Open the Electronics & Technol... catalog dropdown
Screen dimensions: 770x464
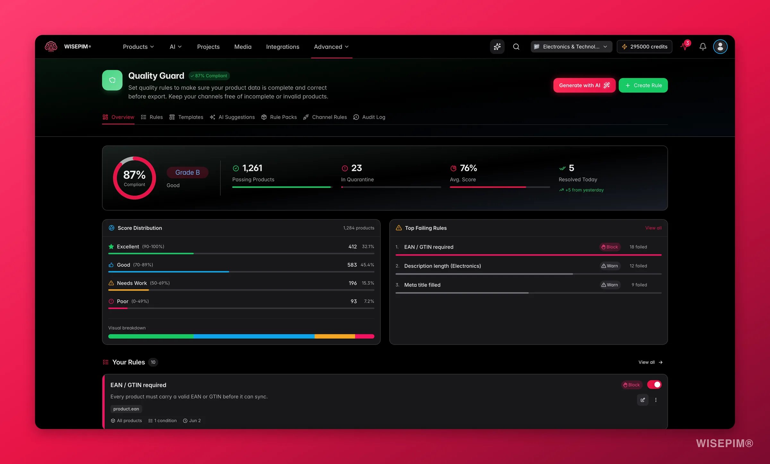tap(571, 47)
